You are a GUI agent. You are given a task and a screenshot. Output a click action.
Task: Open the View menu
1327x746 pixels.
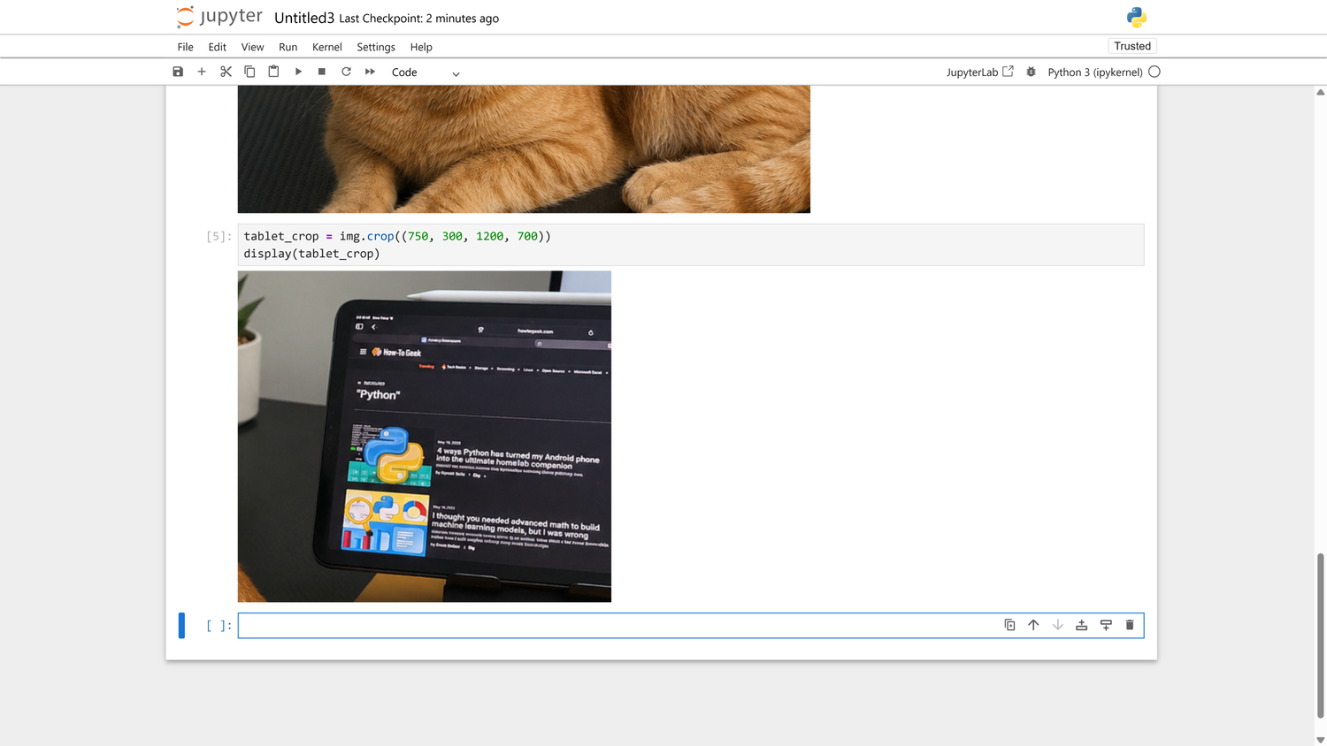point(252,47)
